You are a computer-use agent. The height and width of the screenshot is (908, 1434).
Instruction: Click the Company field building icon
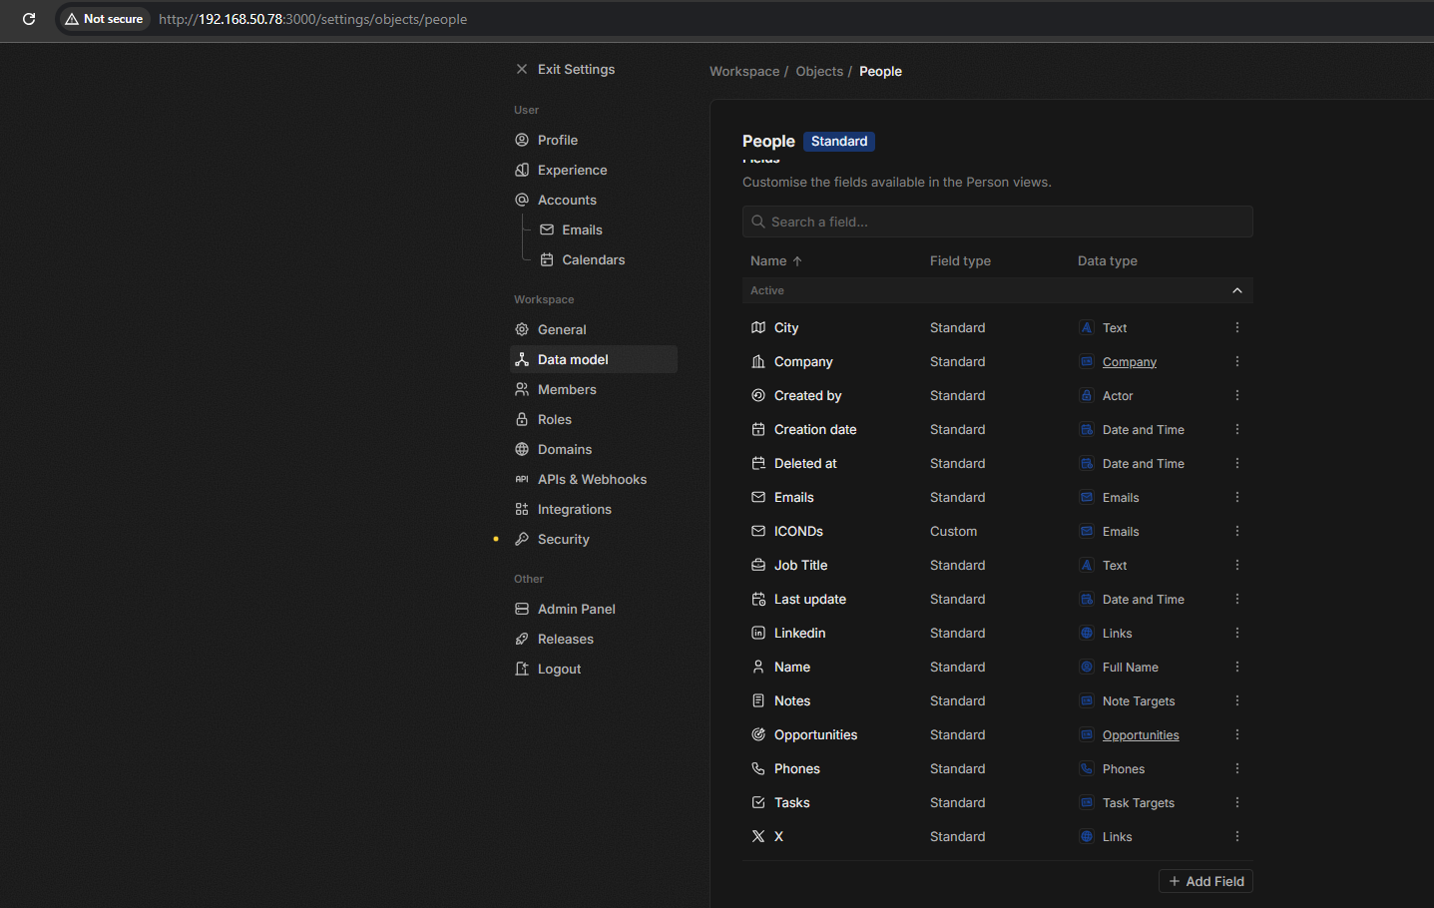tap(758, 361)
